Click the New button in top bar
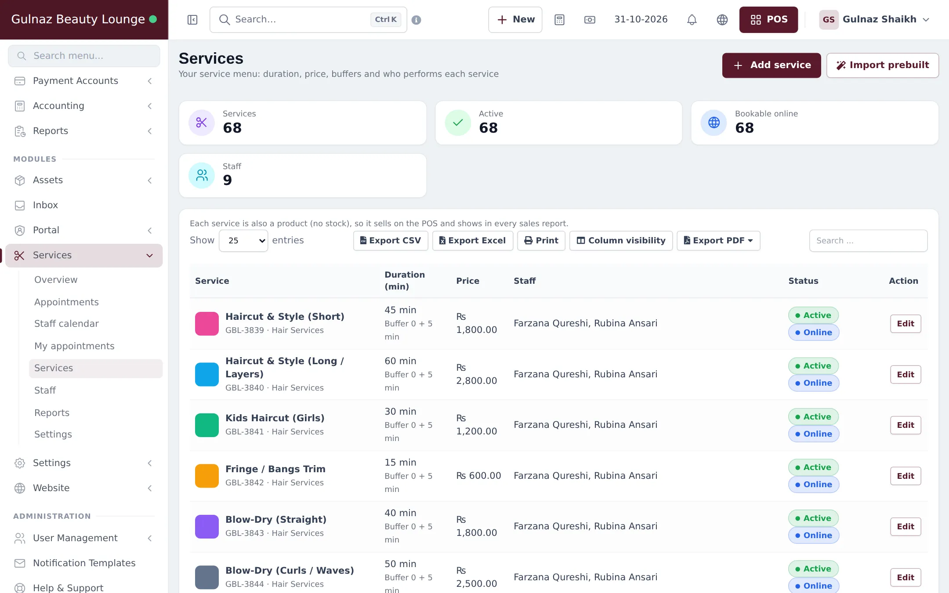 (x=515, y=20)
